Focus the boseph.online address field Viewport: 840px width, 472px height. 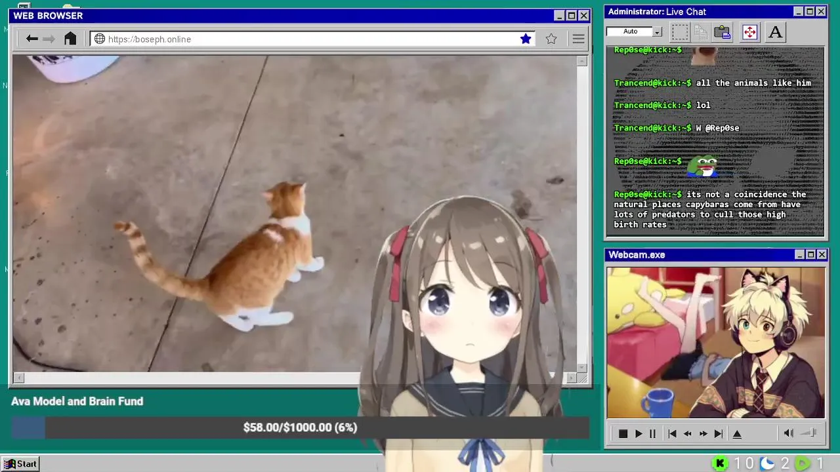(x=314, y=39)
